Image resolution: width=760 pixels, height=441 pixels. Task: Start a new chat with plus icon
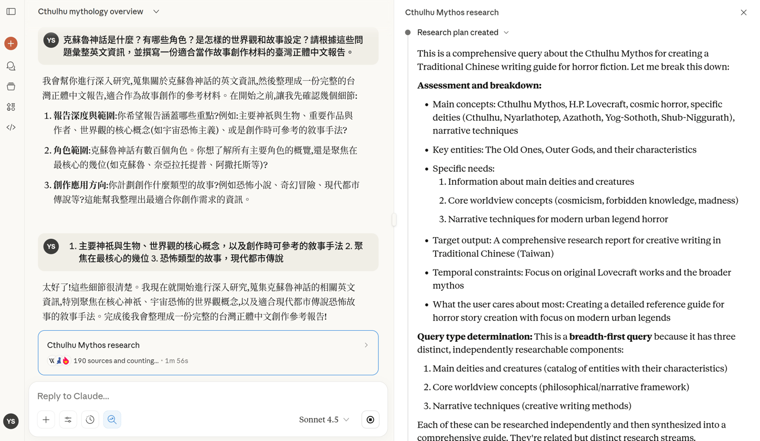point(11,43)
